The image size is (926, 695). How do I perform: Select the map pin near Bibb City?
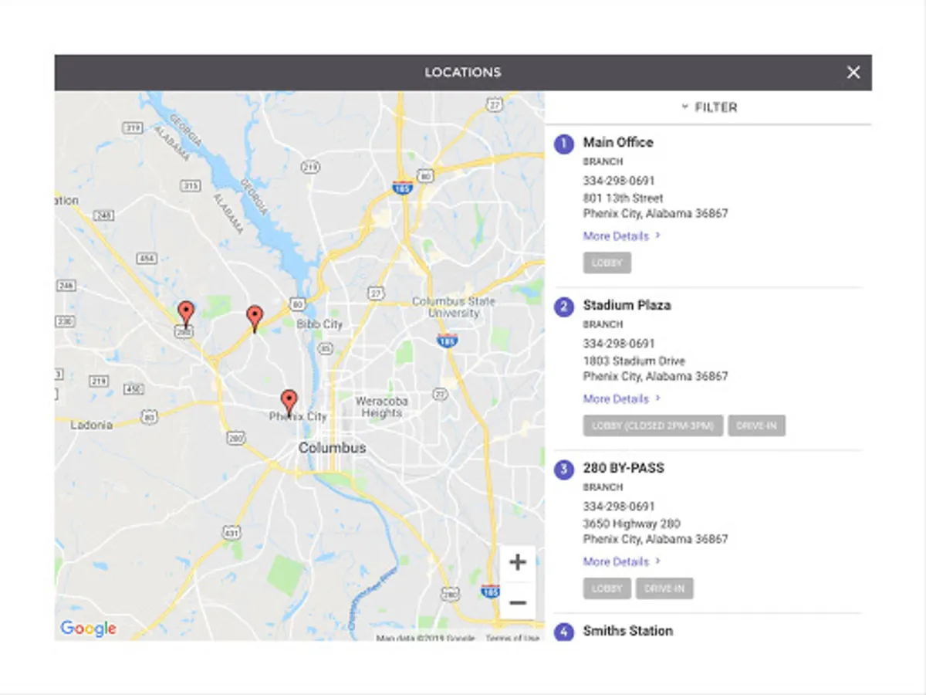coord(255,319)
